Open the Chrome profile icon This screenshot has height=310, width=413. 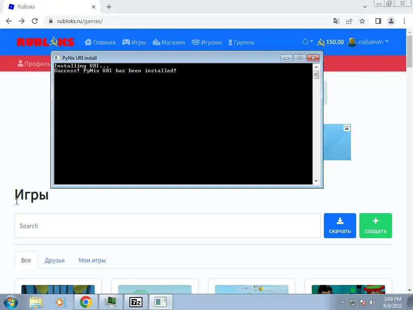pyautogui.click(x=391, y=21)
